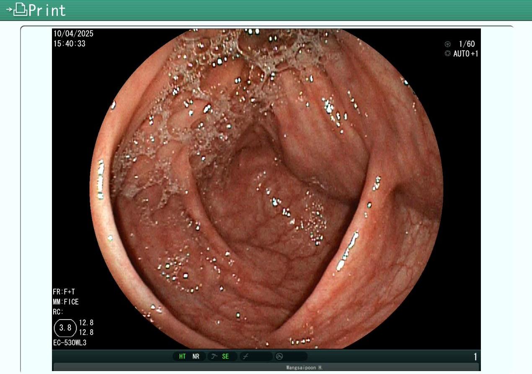Click the image number 1 at bottom right
The height and width of the screenshot is (374, 532).
click(475, 357)
